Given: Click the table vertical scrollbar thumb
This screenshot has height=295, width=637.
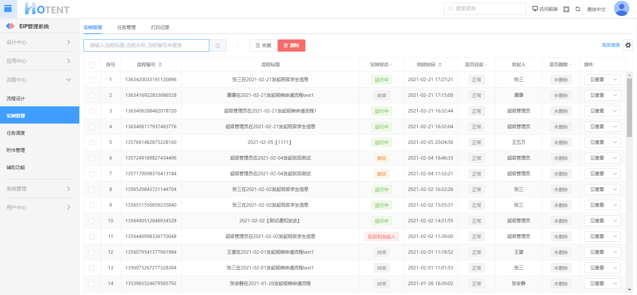Looking at the screenshot, I should coord(629,107).
